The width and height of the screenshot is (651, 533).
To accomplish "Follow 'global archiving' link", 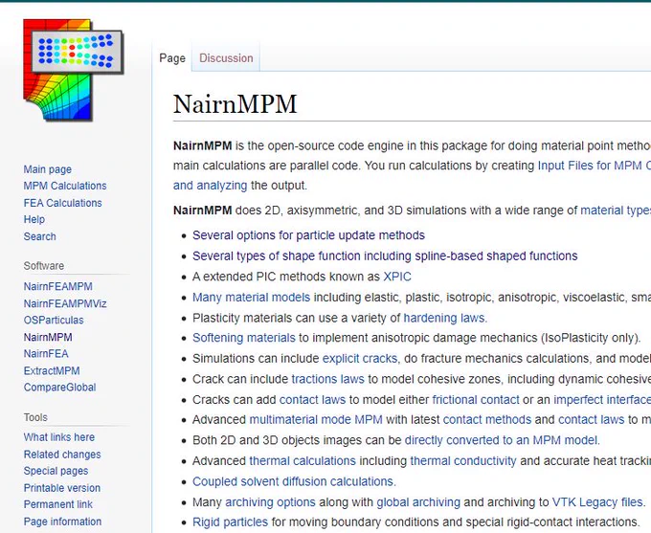I will click(x=418, y=502).
